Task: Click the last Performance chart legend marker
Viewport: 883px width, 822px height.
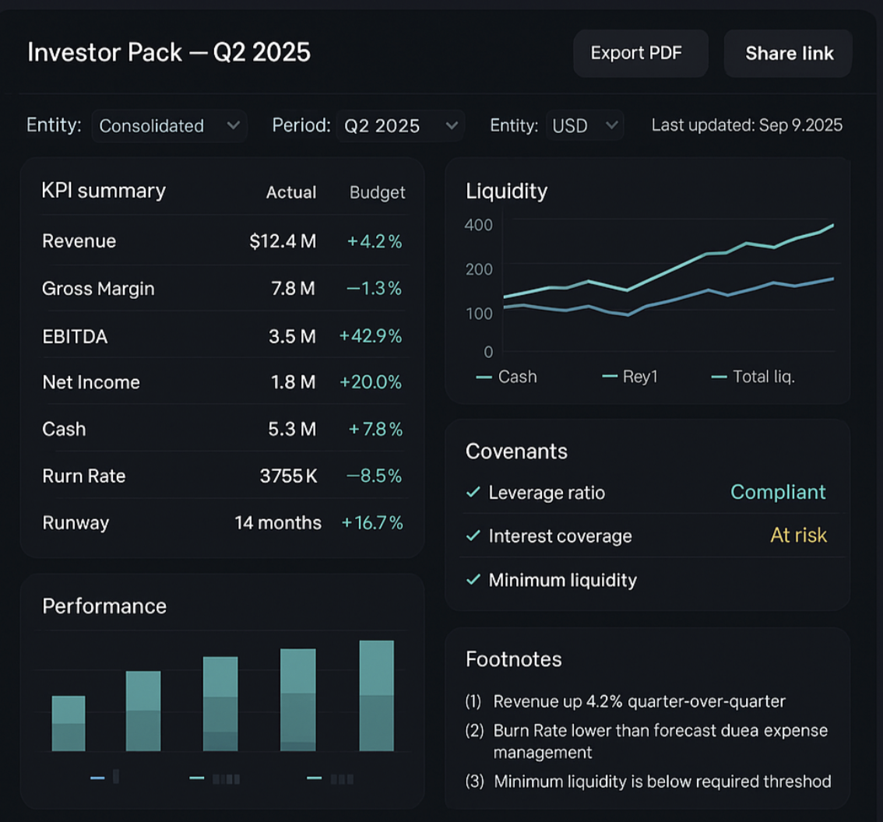Action: [315, 778]
